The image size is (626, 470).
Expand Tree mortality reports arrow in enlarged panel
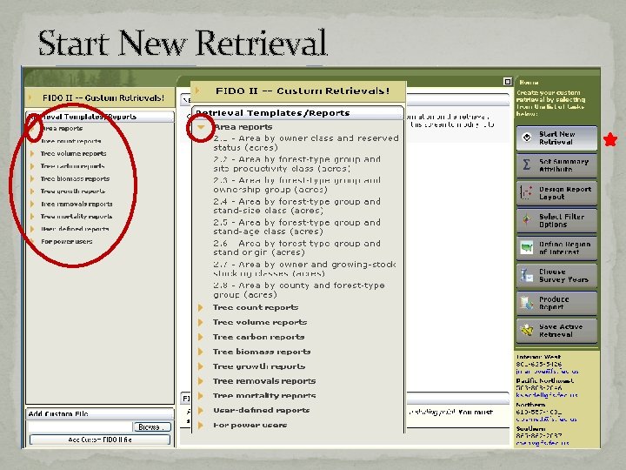click(x=201, y=396)
